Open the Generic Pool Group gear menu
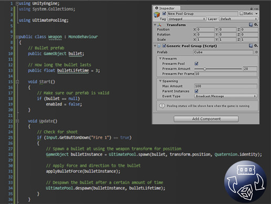The image size is (271, 204). pos(256,46)
